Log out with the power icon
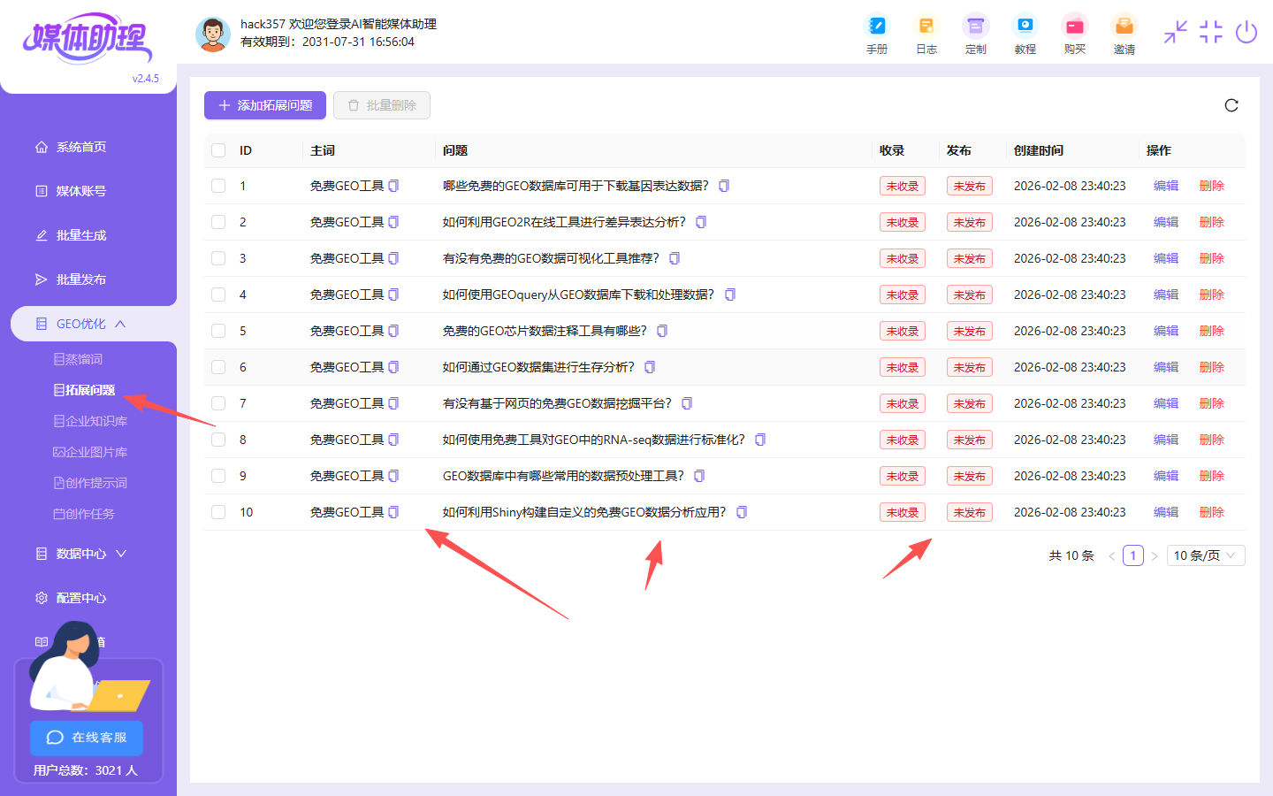This screenshot has width=1273, height=796. point(1246,32)
